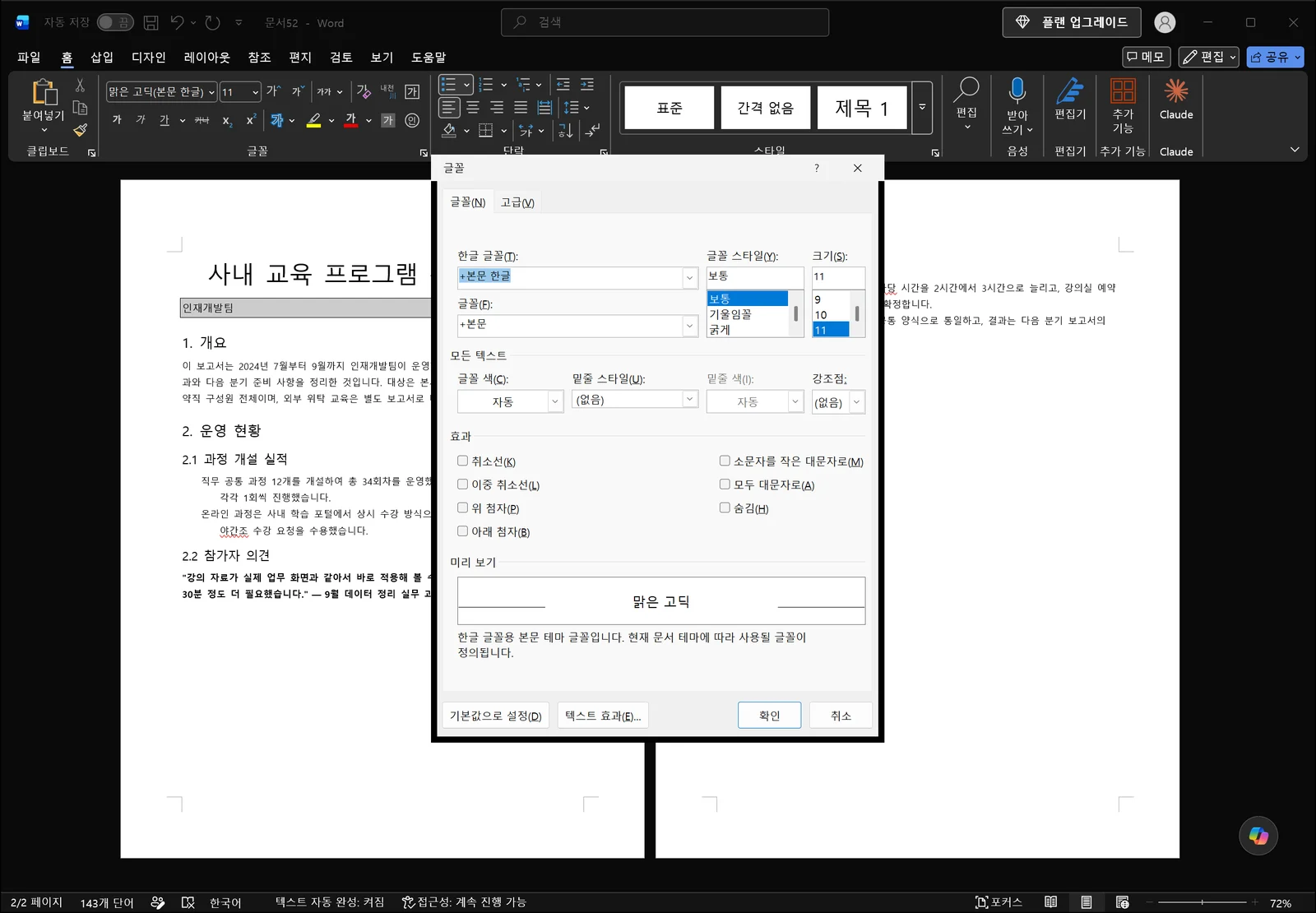
Task: Click the Copy icon in clipboard group
Action: click(80, 108)
